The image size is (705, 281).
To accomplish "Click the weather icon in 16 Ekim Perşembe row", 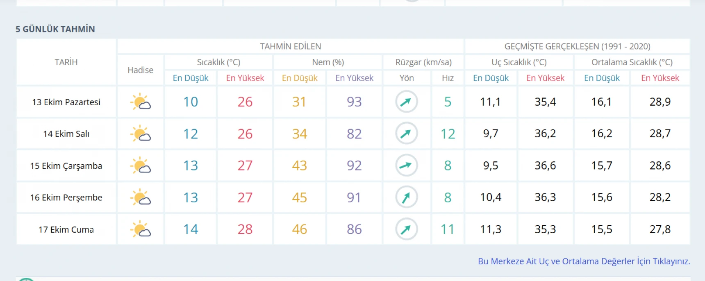I will (x=140, y=197).
